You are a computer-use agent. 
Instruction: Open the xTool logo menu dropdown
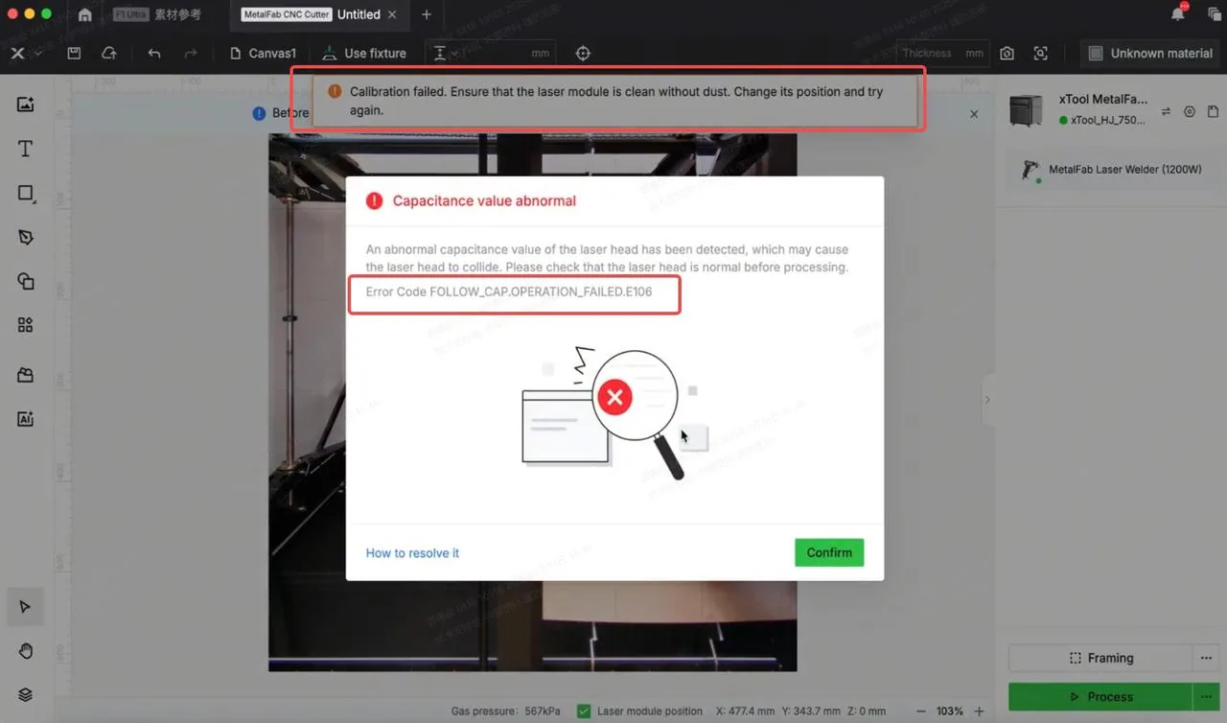[25, 54]
